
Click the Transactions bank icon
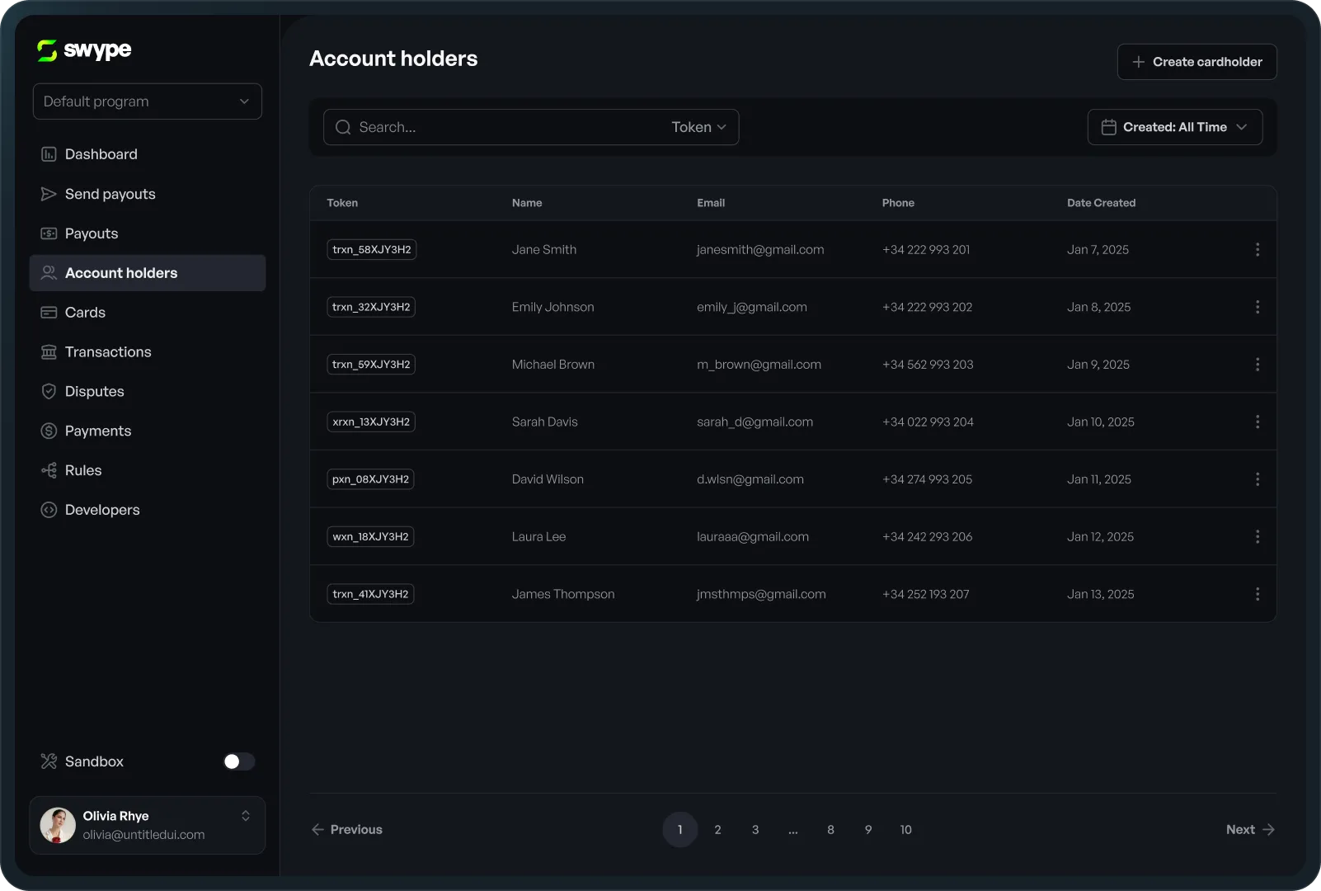(49, 352)
